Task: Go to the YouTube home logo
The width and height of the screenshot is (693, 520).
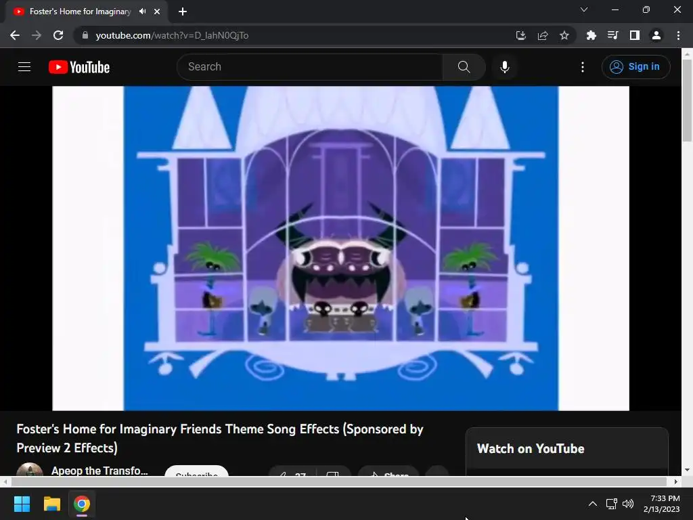Action: click(x=79, y=67)
